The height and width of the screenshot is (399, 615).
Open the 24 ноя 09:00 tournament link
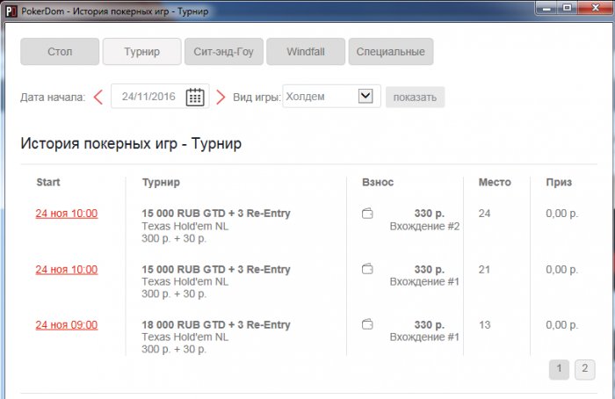67,324
